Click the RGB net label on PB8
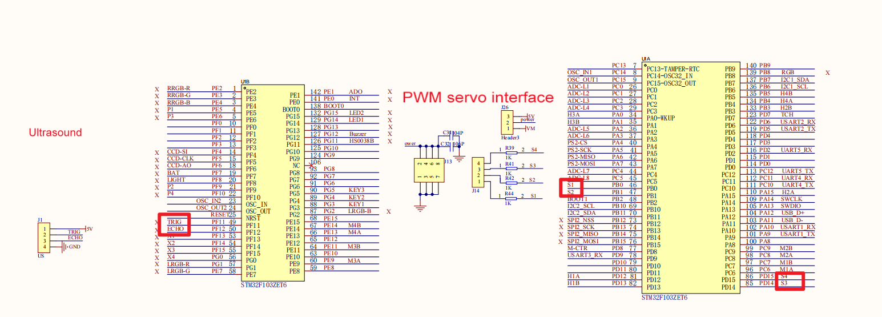 tap(788, 73)
